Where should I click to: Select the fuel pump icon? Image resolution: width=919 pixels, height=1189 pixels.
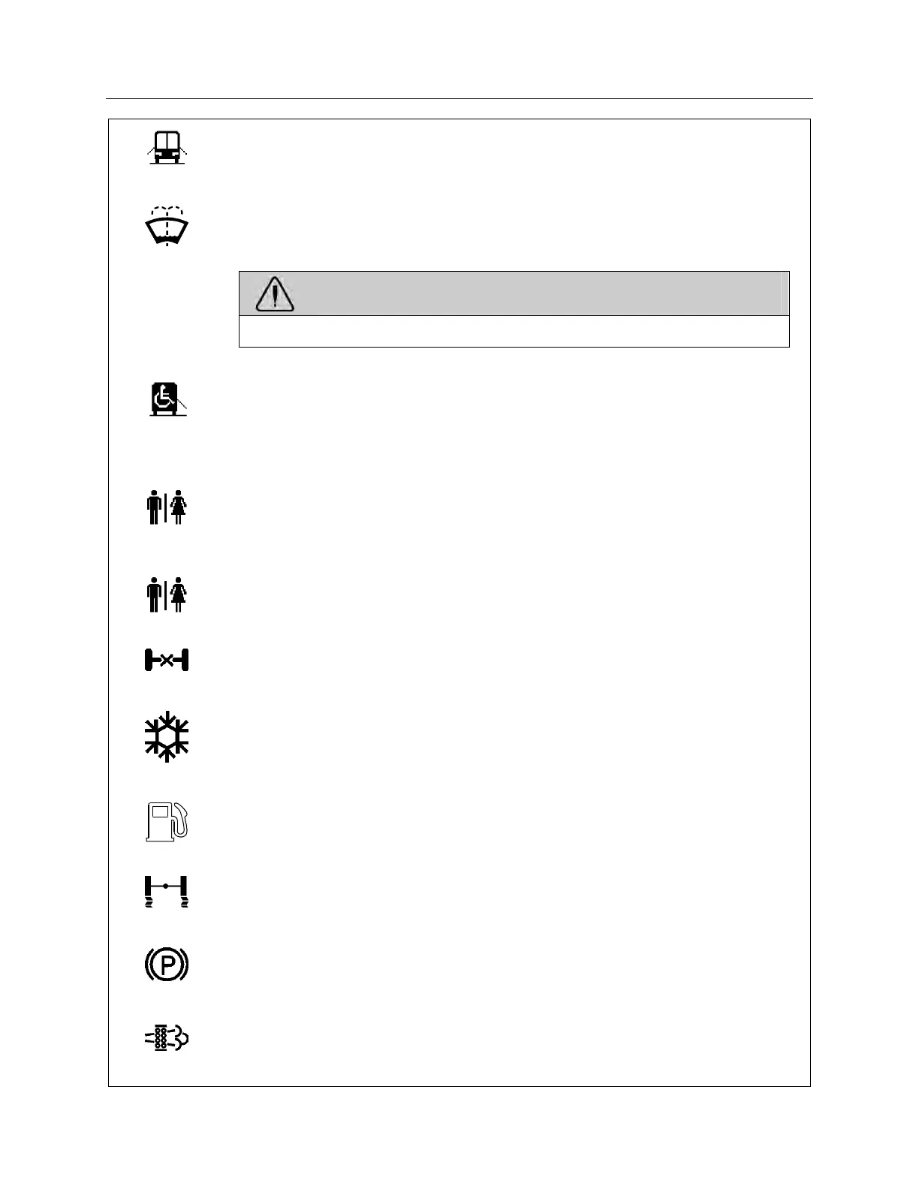point(166,820)
